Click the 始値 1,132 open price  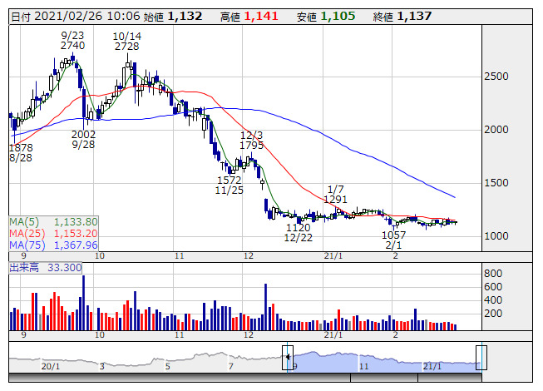173,17
